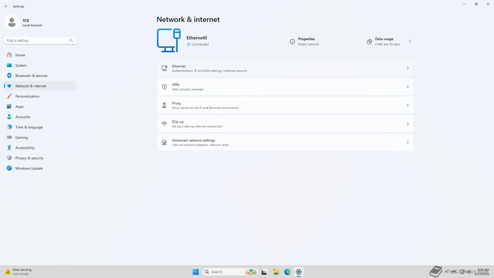Screen dimensions: 494x278
Task: Click the Find a setting search box
Action: coord(37,40)
